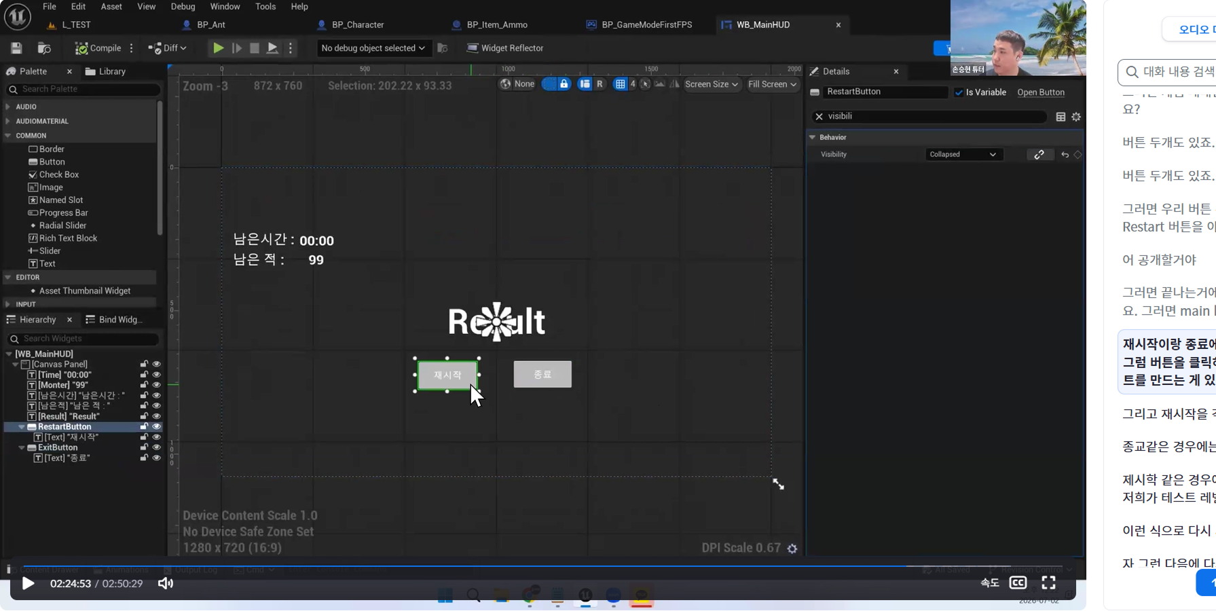Open the Asset menu

pos(111,7)
